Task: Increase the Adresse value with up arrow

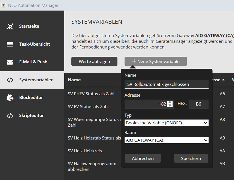Action: point(170,102)
